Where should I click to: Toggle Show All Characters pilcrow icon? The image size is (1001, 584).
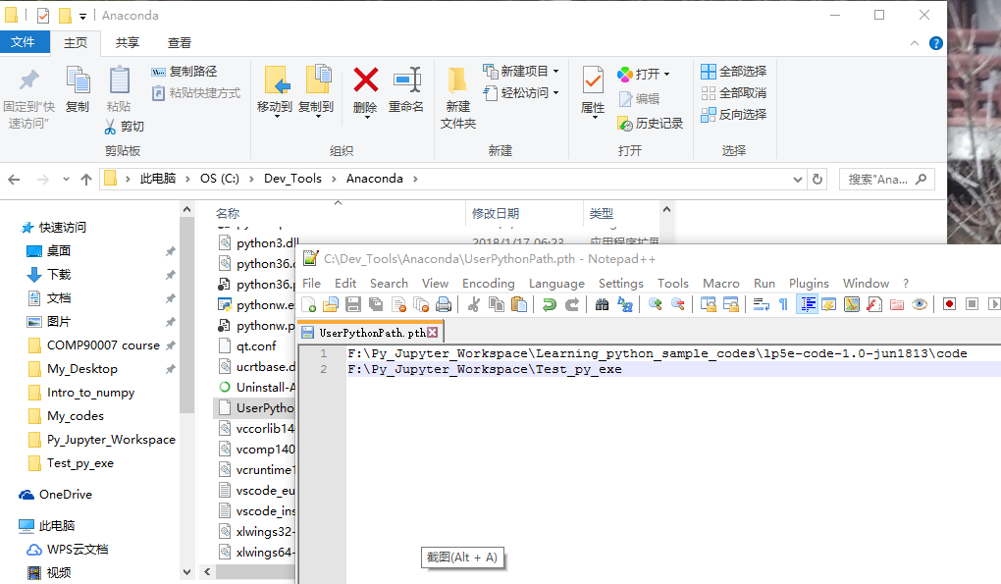pos(783,304)
